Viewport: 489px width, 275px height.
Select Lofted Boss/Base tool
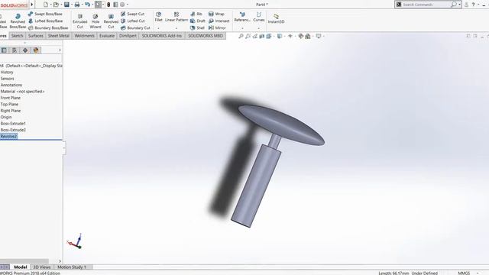coord(45,21)
